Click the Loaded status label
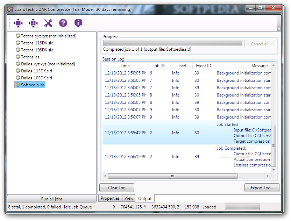This screenshot has width=291, height=221. [x=209, y=207]
